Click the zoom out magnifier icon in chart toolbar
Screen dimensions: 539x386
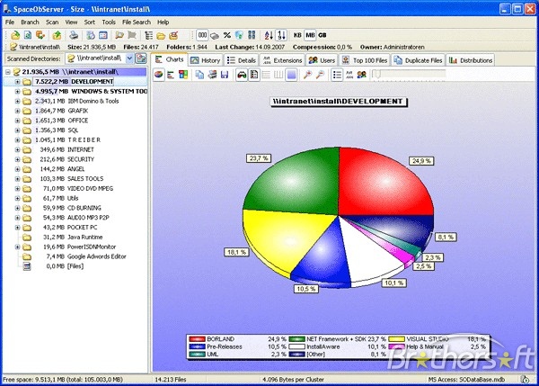point(320,75)
